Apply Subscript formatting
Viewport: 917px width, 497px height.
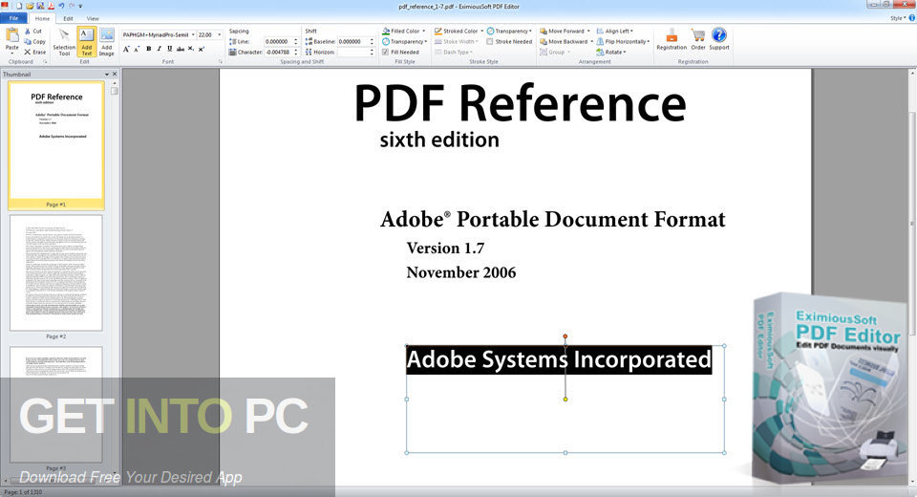(x=191, y=49)
